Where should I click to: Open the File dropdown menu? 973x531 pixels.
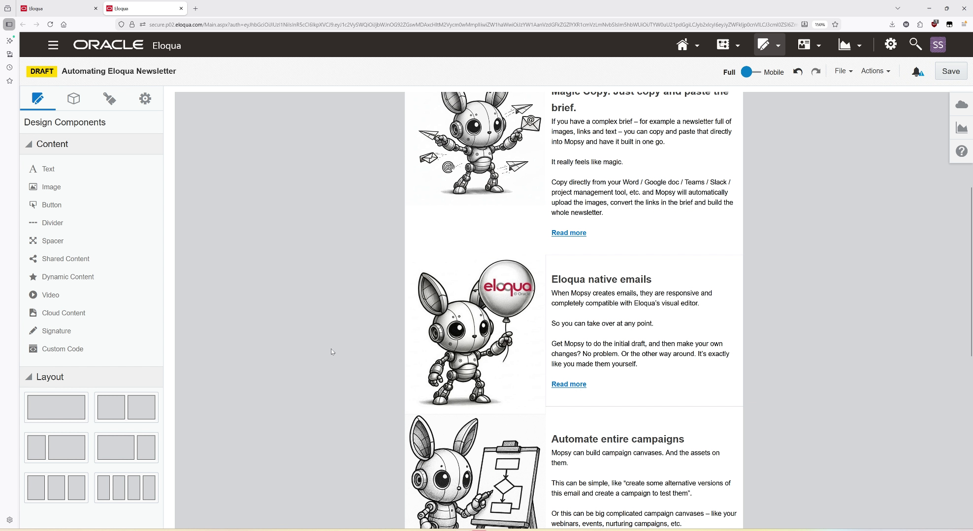[843, 71]
